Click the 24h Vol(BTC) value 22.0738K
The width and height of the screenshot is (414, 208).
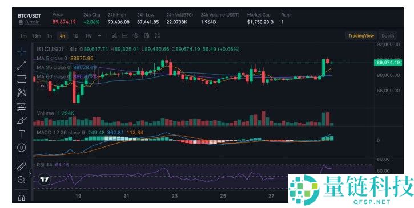[x=176, y=22]
